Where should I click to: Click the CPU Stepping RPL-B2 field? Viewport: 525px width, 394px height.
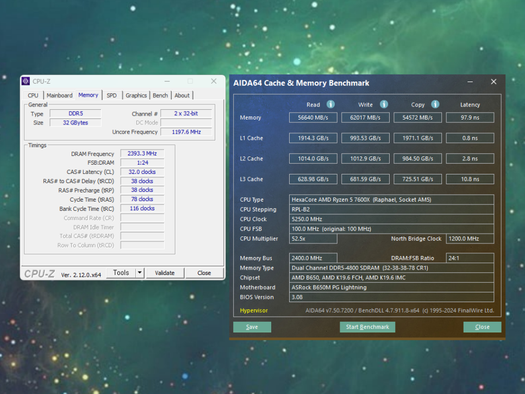point(391,210)
